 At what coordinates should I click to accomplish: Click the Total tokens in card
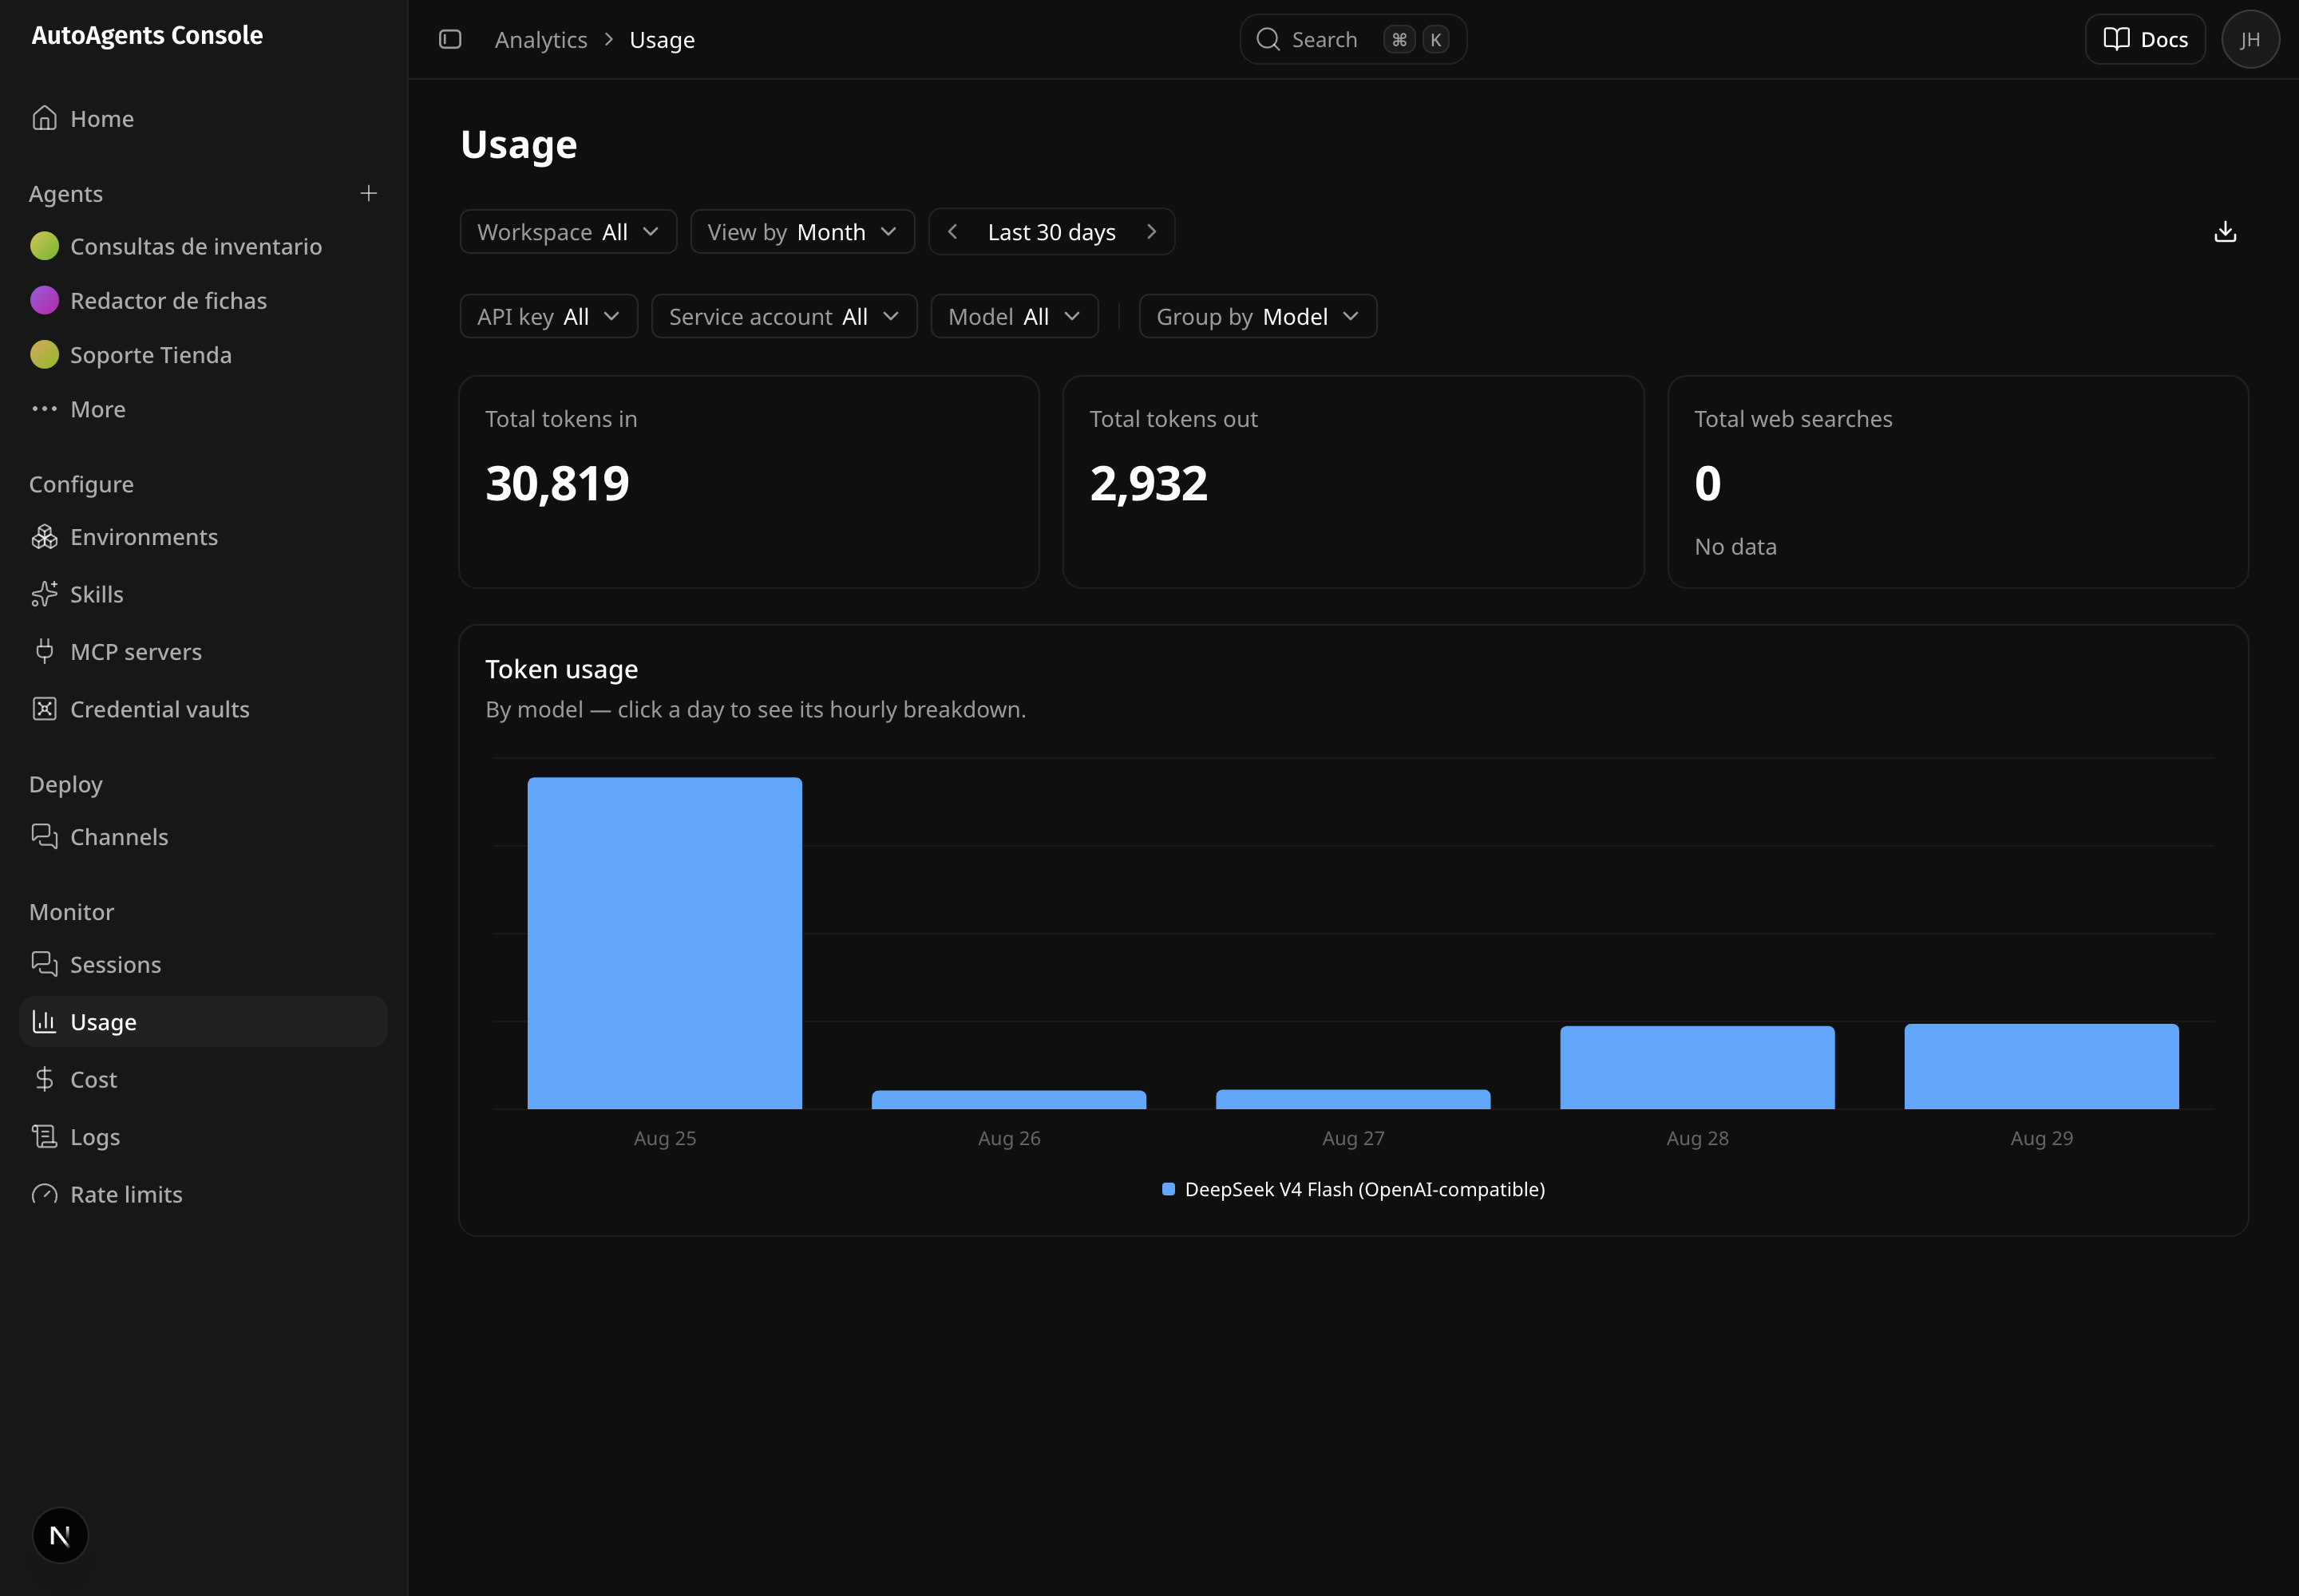point(748,482)
